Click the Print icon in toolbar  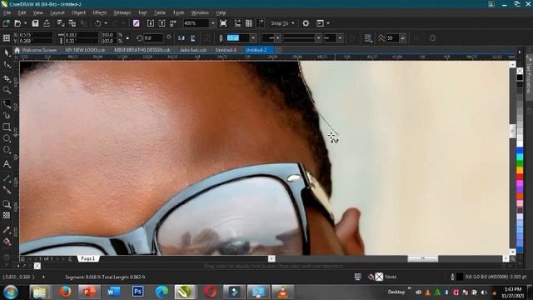pos(47,23)
